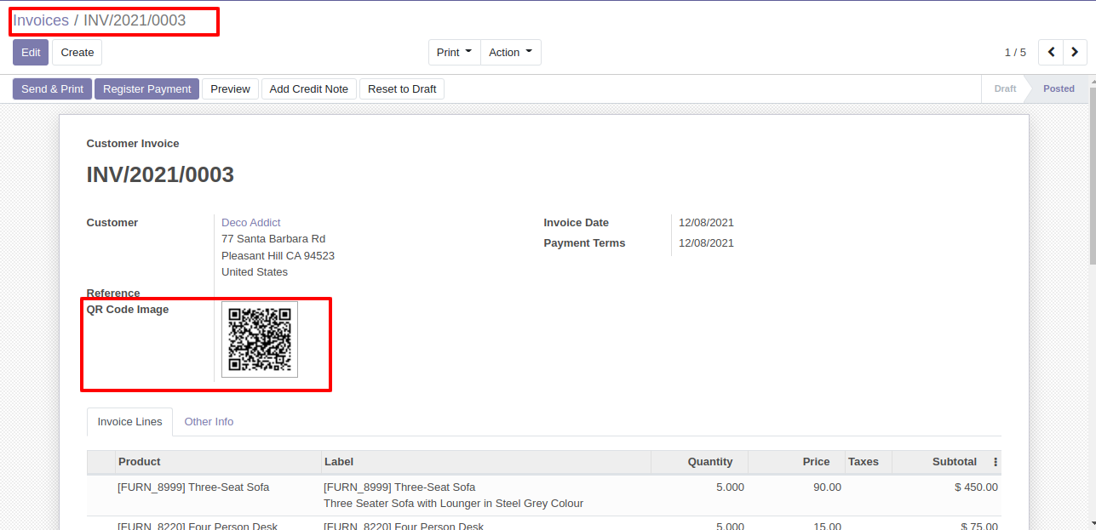The width and height of the screenshot is (1096, 530).
Task: Click Send & Print button
Action: point(52,89)
